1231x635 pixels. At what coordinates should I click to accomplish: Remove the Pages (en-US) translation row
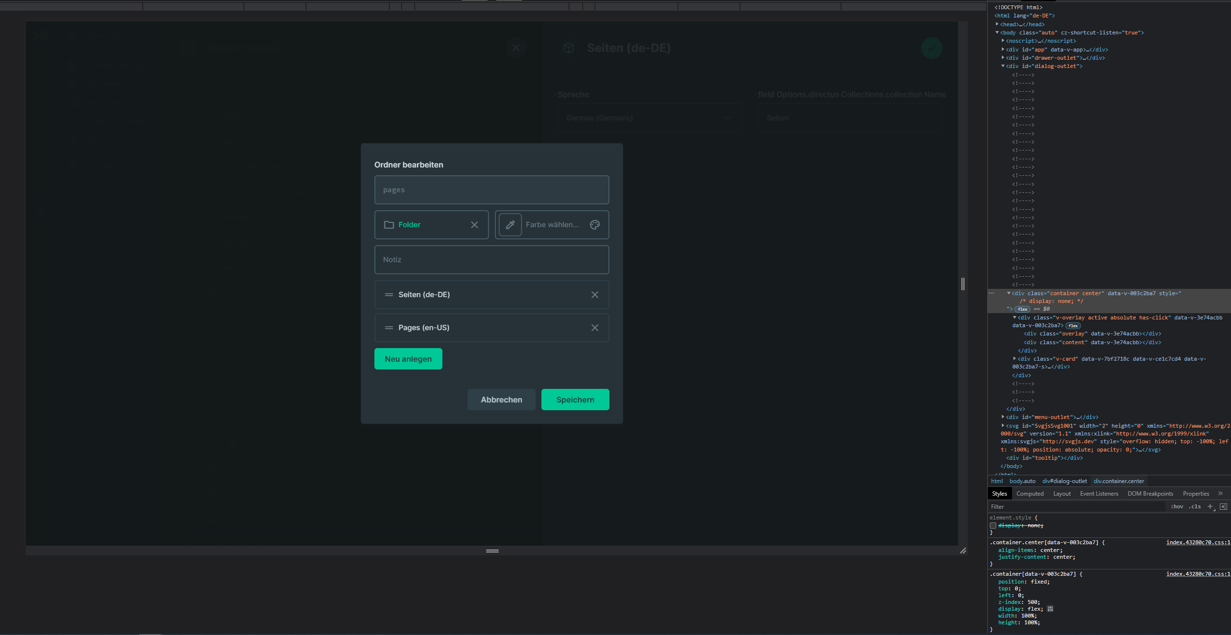(x=595, y=328)
